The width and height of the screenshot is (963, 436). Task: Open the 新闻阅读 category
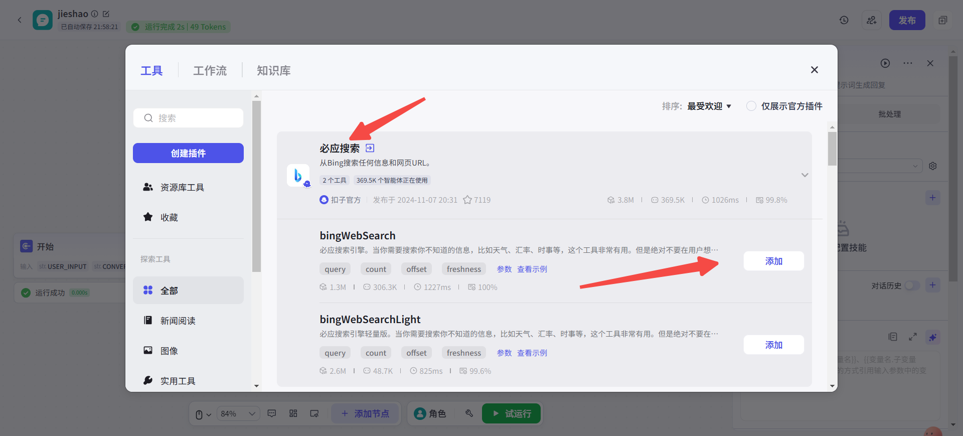(188, 320)
